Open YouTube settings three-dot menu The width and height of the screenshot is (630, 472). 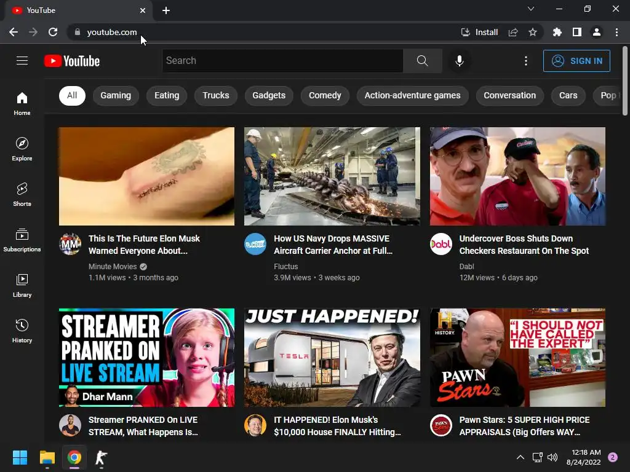[x=525, y=61]
